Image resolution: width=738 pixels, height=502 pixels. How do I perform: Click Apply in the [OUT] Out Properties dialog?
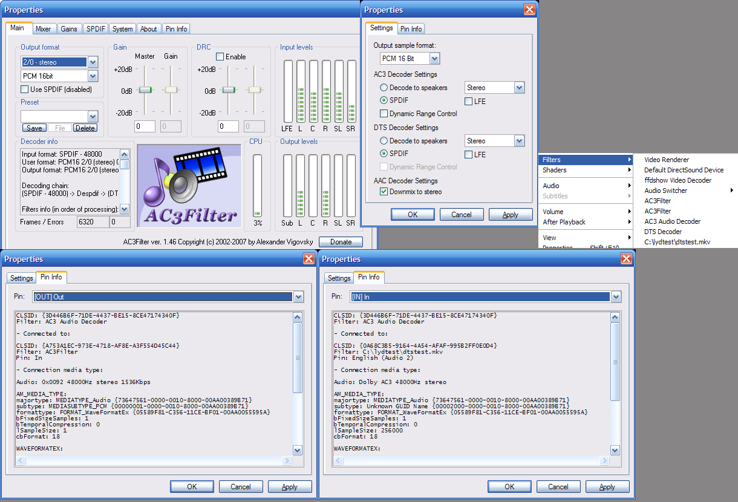pos(290,486)
